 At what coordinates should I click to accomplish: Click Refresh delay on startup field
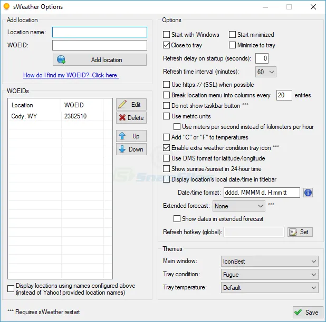click(x=262, y=58)
